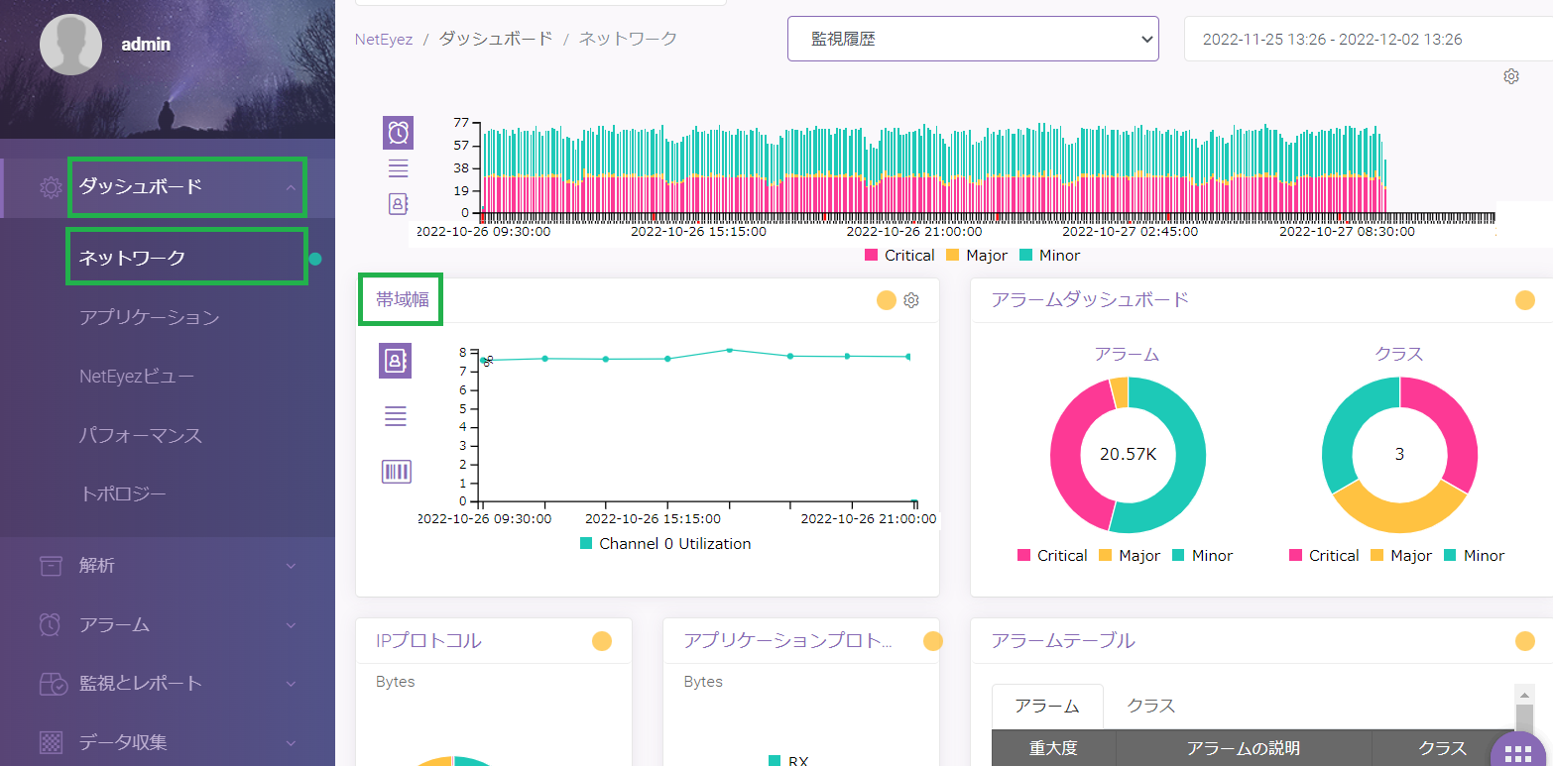Select the list view icon on history chart
The width and height of the screenshot is (1553, 766).
(x=398, y=168)
